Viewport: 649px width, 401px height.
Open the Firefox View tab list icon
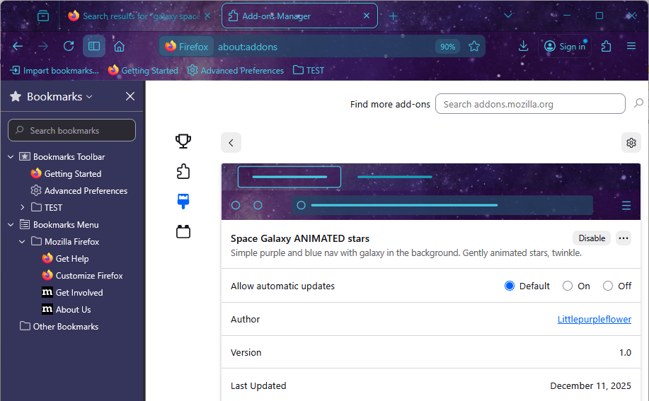coord(43,16)
